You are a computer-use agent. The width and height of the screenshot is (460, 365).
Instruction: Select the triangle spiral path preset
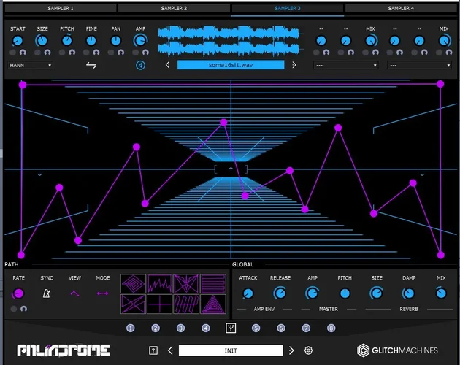[213, 304]
